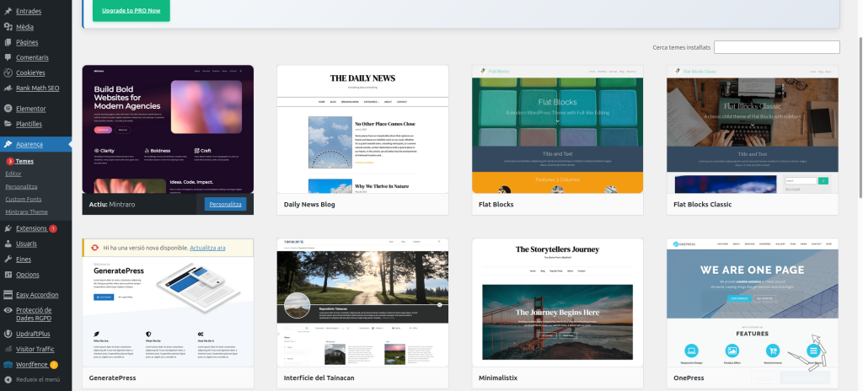Click the Eines wrench icon
Viewport: 863px width, 391px height.
(8, 259)
